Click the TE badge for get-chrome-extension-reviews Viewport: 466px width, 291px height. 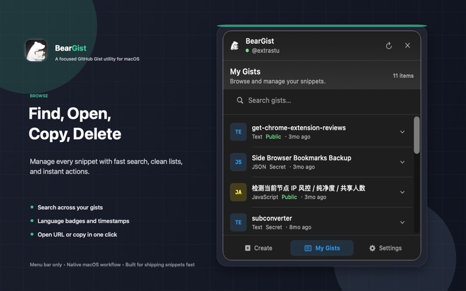point(238,132)
